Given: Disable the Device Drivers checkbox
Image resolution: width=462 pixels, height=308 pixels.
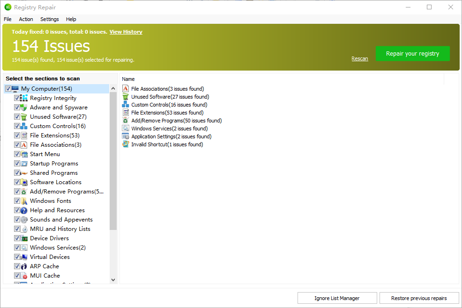Looking at the screenshot, I should [17, 238].
